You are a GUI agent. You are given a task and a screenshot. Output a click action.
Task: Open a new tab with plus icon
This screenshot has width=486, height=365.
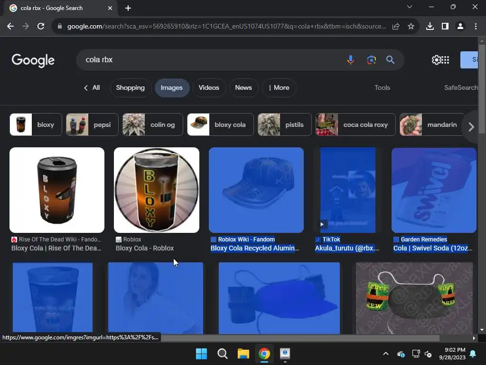pyautogui.click(x=128, y=8)
